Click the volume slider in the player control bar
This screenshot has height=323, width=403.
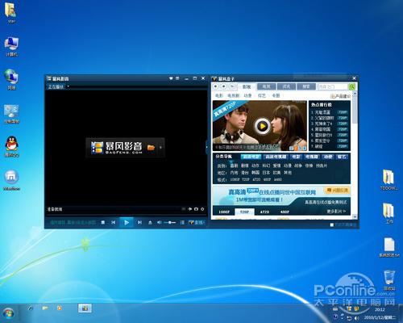(170, 222)
